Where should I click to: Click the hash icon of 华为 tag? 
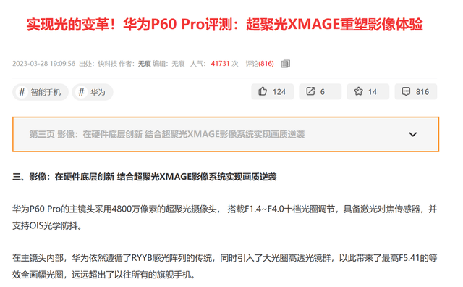(81, 92)
